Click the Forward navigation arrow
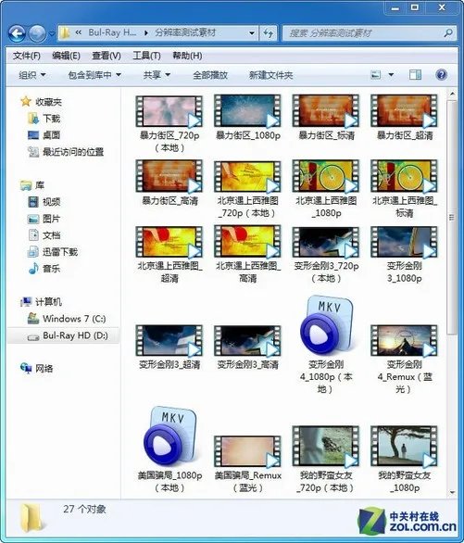The image size is (464, 543). (37, 33)
